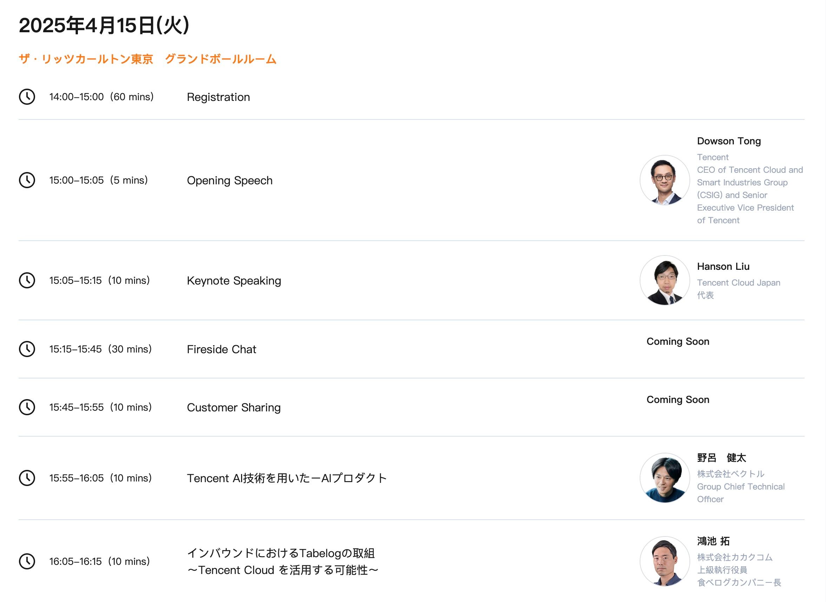Click the Tencent AI技術を用いたーAIプロダクト title
The height and width of the screenshot is (602, 826).
point(287,478)
